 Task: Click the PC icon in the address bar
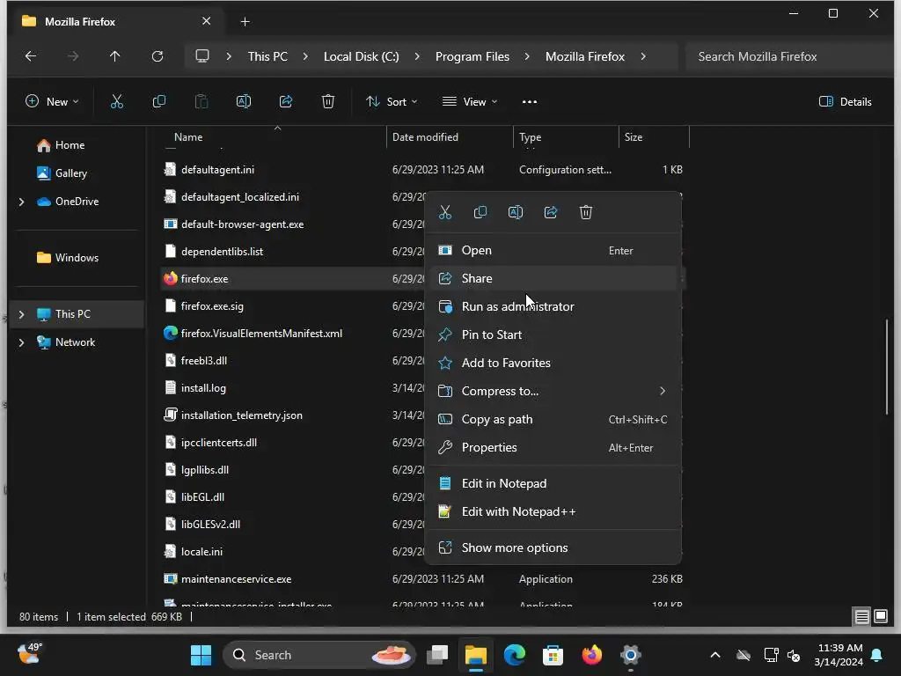tap(202, 56)
